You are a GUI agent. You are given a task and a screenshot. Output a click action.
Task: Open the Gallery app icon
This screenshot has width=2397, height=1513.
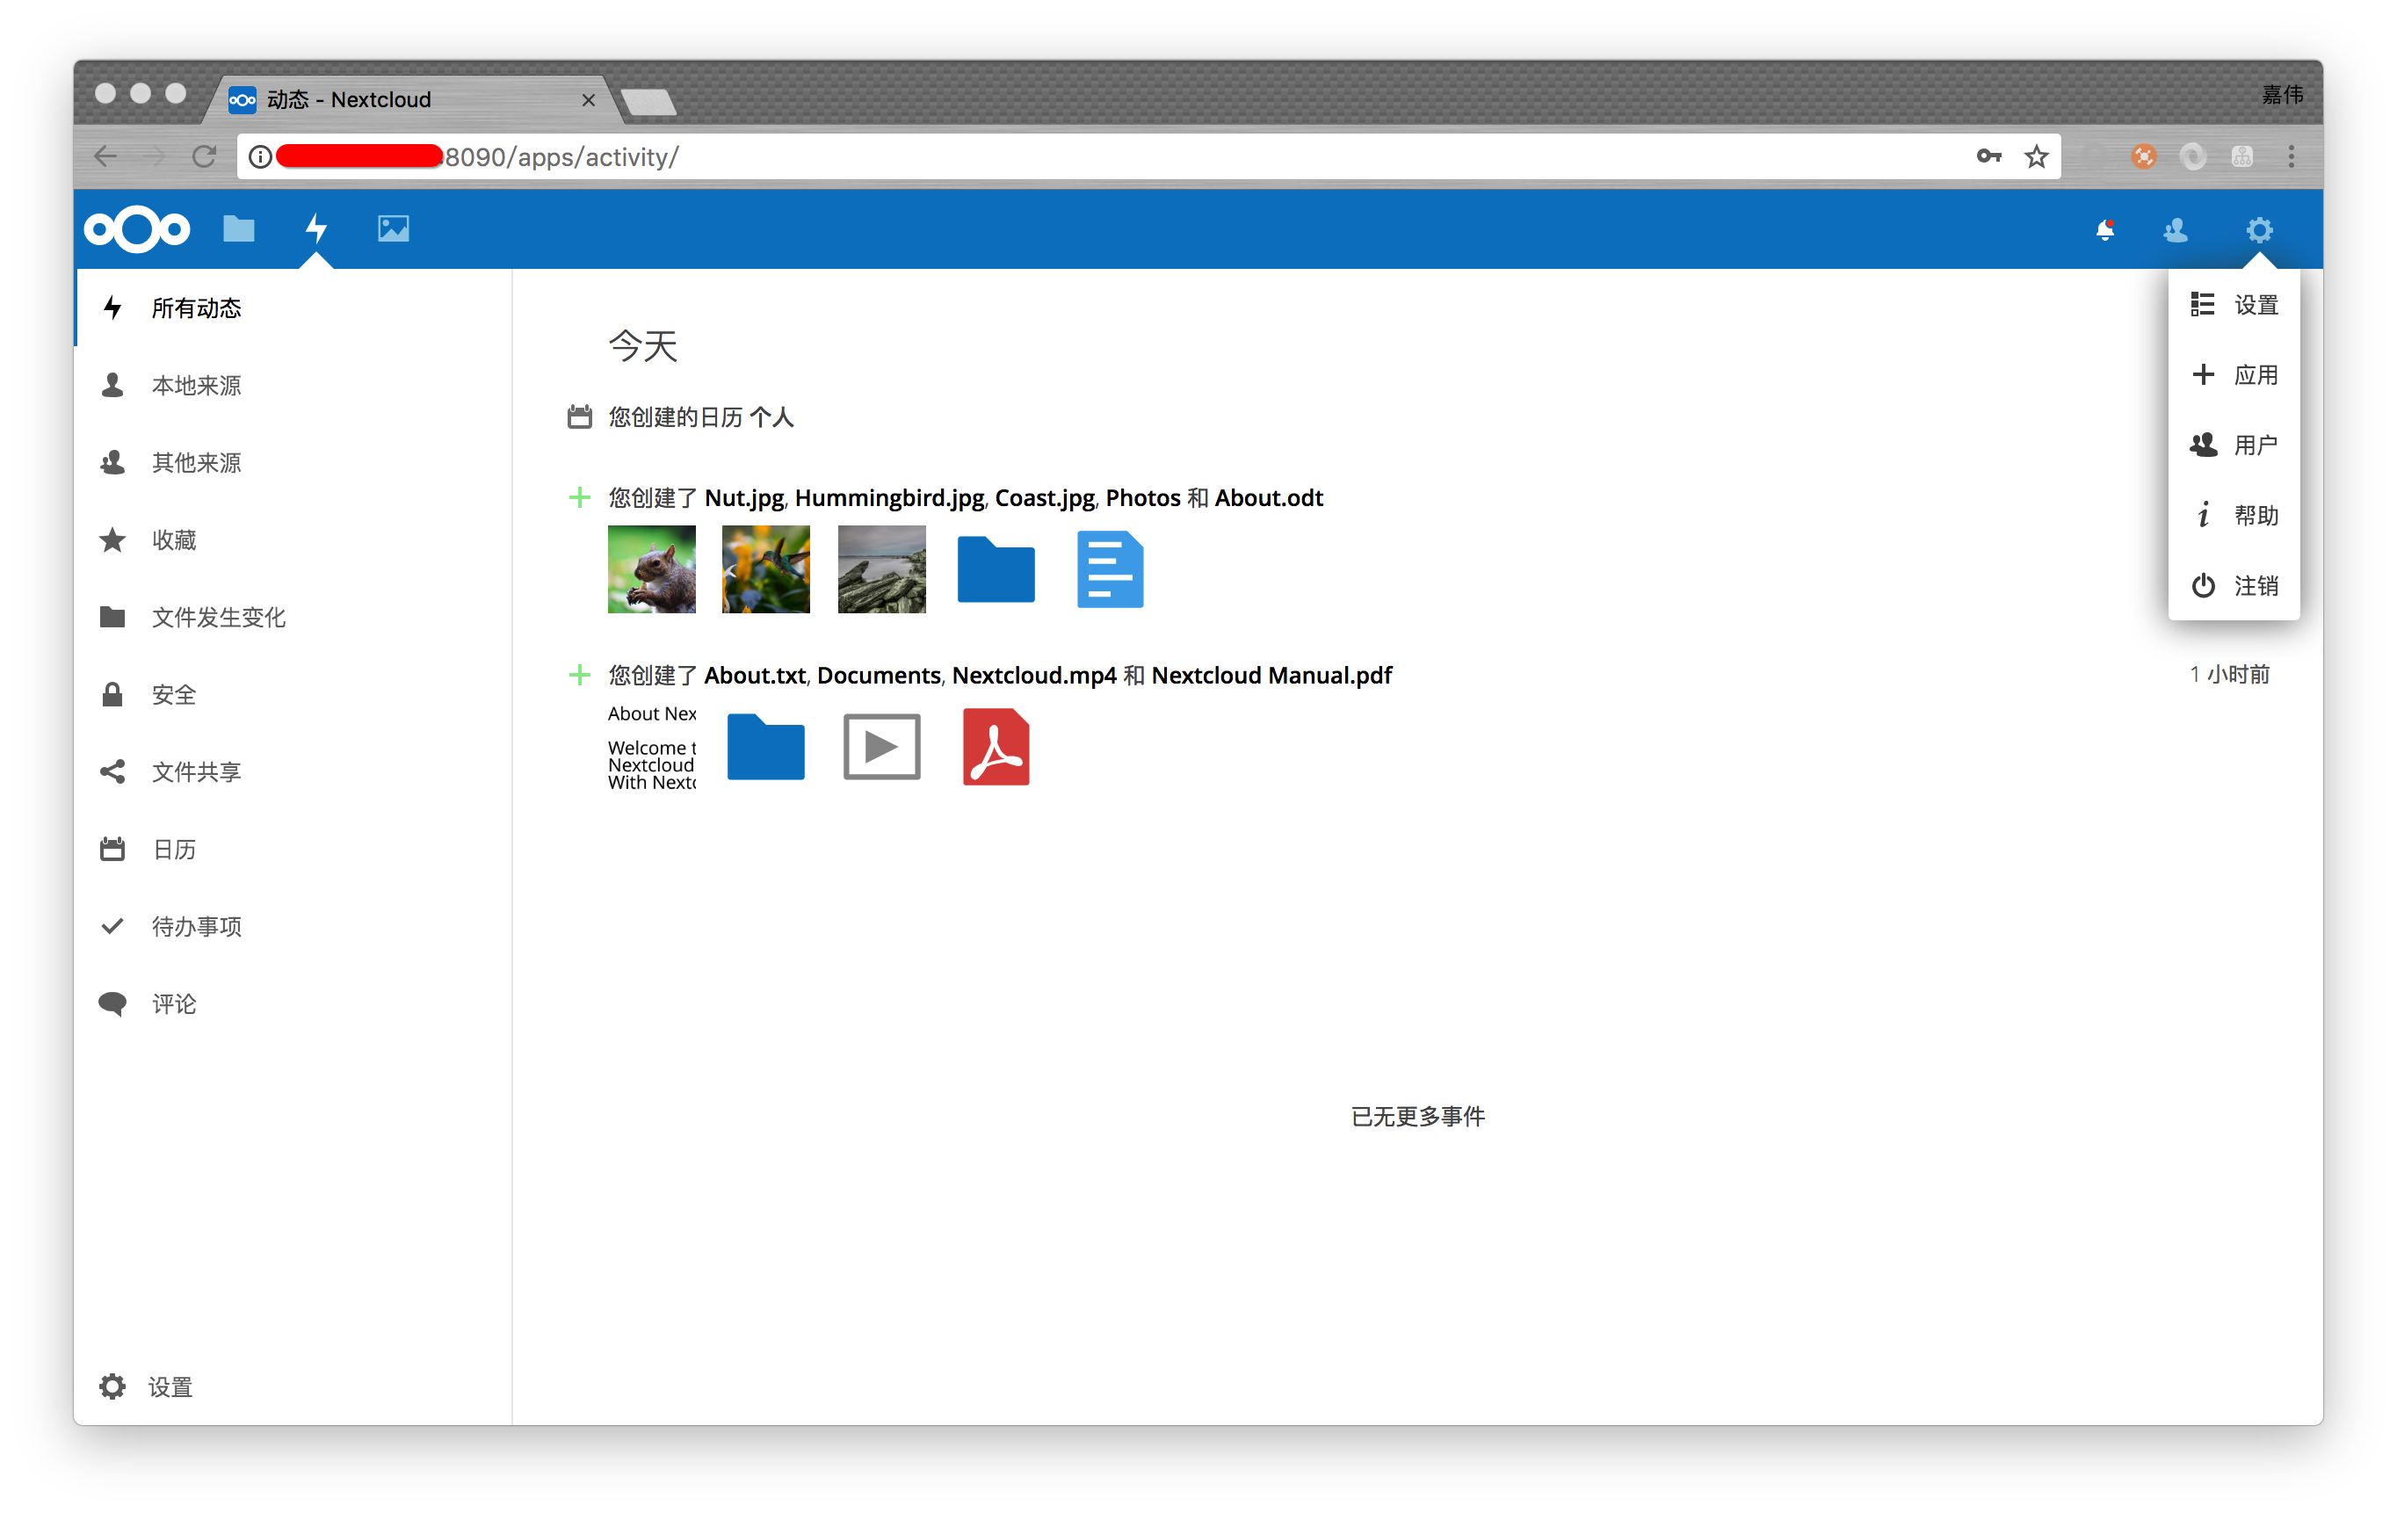click(x=393, y=229)
